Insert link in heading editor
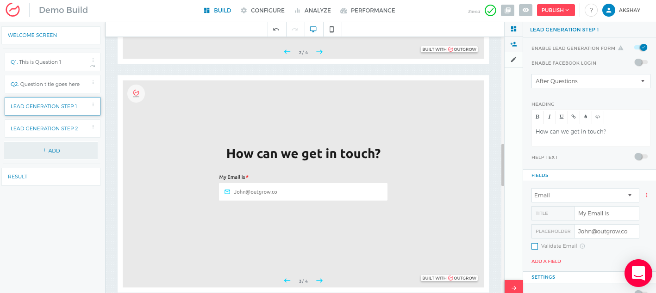The image size is (656, 293). pyautogui.click(x=574, y=117)
